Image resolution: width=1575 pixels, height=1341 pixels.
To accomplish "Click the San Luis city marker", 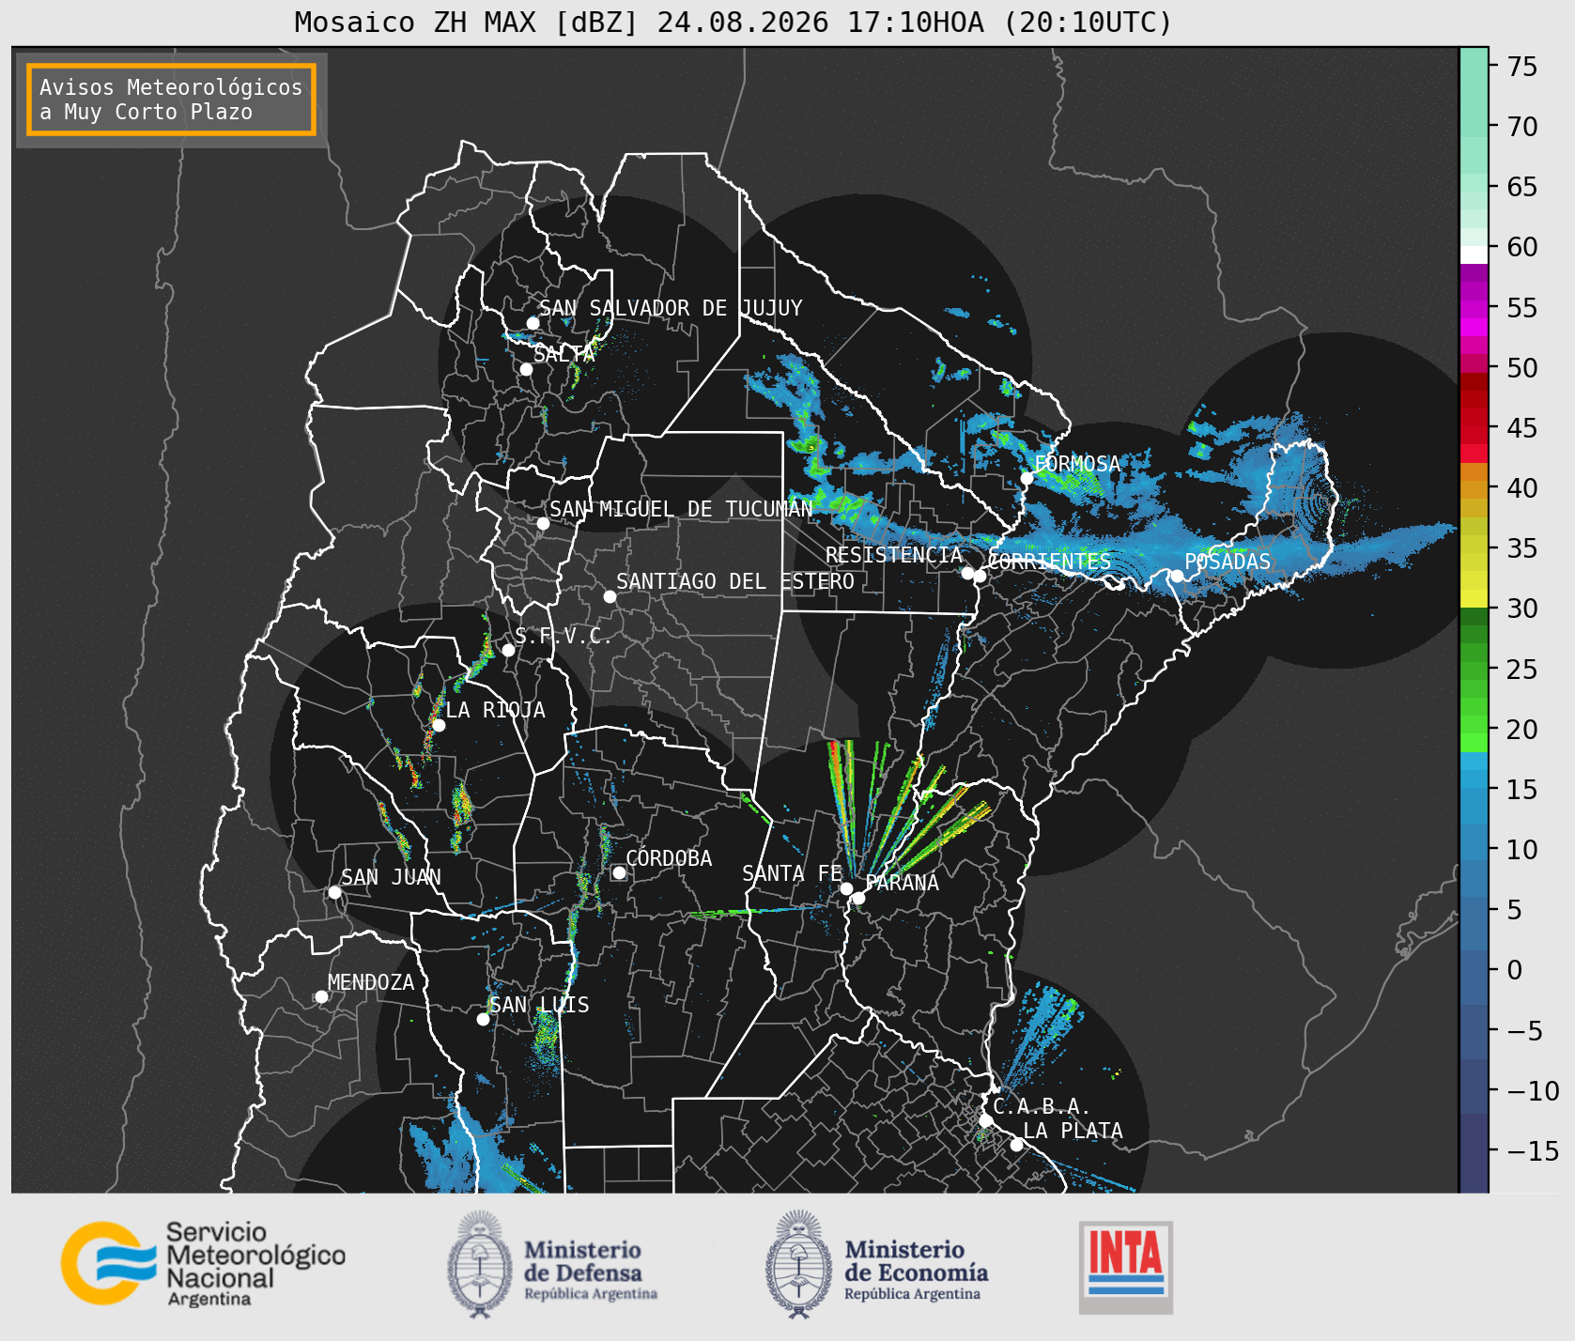I will pos(483,1019).
